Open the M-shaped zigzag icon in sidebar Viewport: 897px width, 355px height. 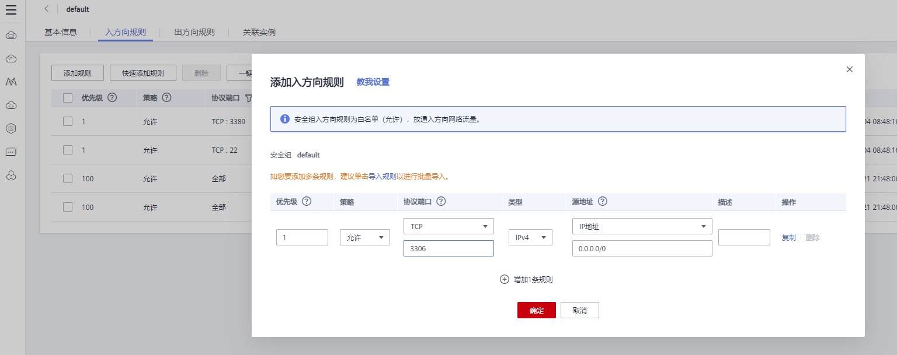coord(11,82)
